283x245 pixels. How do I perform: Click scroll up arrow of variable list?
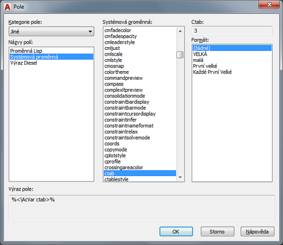pyautogui.click(x=180, y=31)
